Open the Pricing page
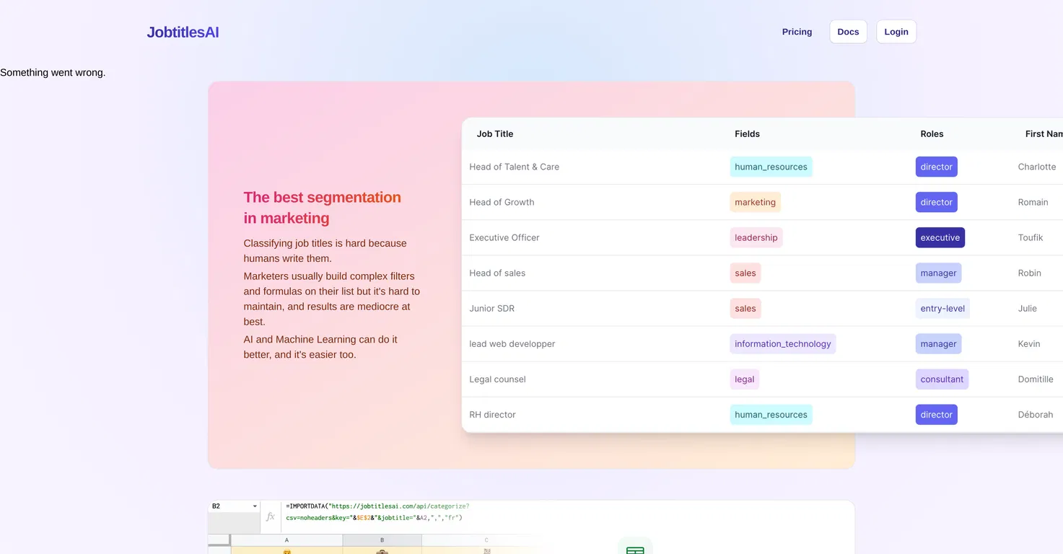Viewport: 1063px width, 554px height. click(797, 32)
